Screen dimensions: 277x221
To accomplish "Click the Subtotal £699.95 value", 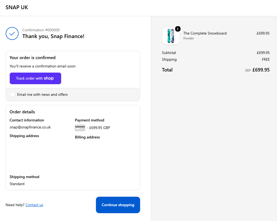I will tap(263, 53).
